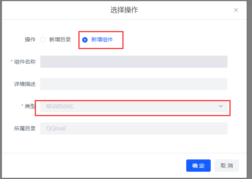Select the 新增目录 radio button

(43, 39)
